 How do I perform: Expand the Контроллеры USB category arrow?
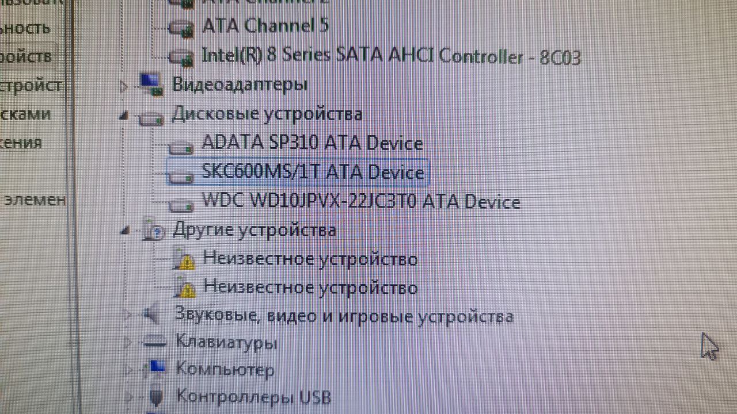point(130,396)
